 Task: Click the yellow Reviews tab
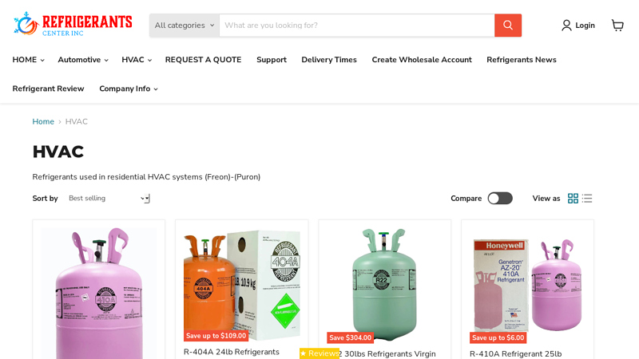(x=319, y=353)
